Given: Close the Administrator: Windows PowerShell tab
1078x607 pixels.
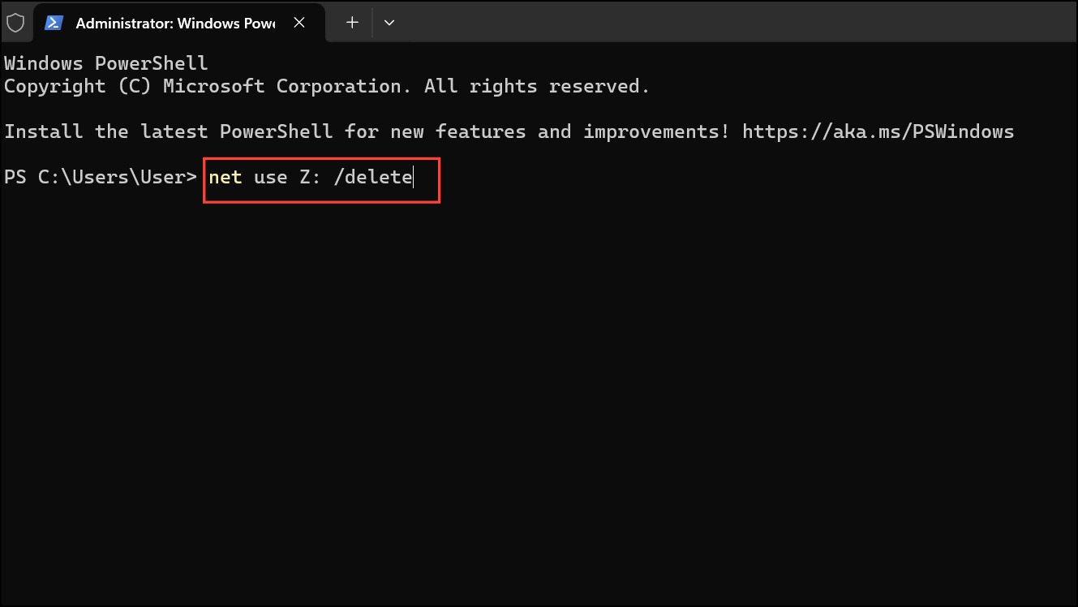Looking at the screenshot, I should coord(299,23).
